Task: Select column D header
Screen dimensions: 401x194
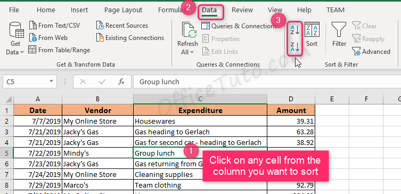Action: (291, 99)
